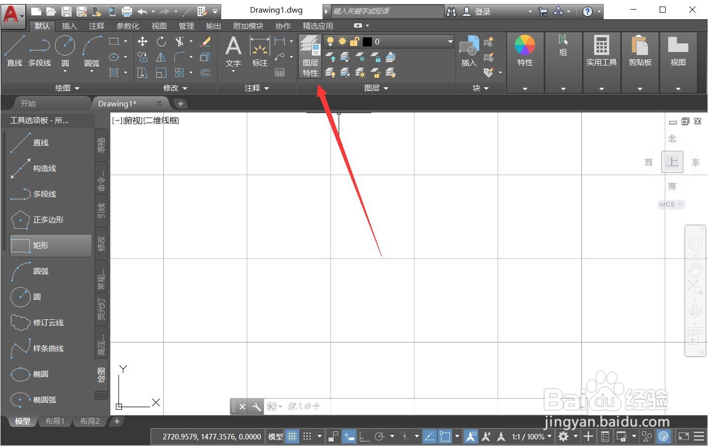Select the 多段线 polyline tool in the ribbon
Viewport: 708px width, 446px height.
coord(39,51)
